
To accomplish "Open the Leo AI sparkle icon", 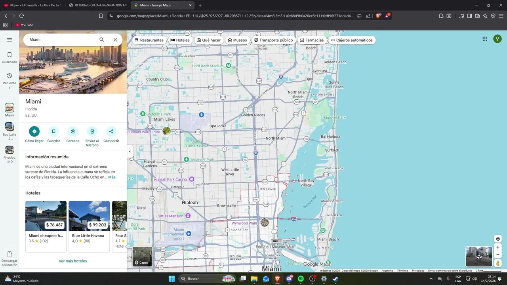I will pos(485,16).
